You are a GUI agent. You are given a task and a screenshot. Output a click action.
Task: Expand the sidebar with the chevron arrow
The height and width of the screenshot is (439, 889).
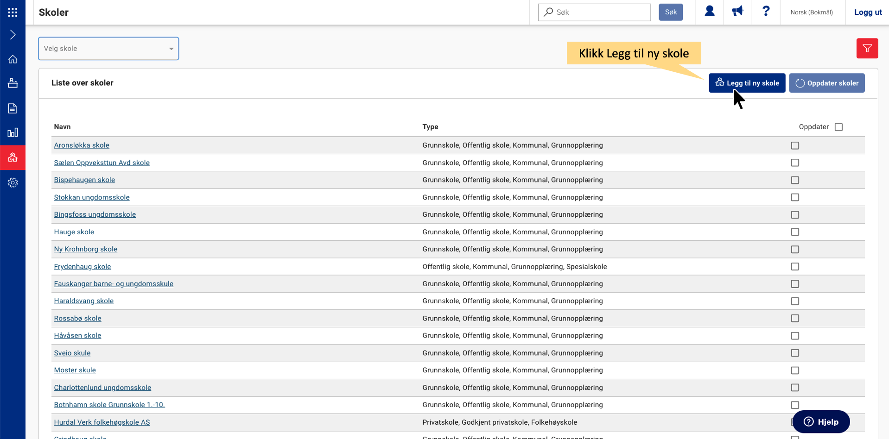pos(13,35)
